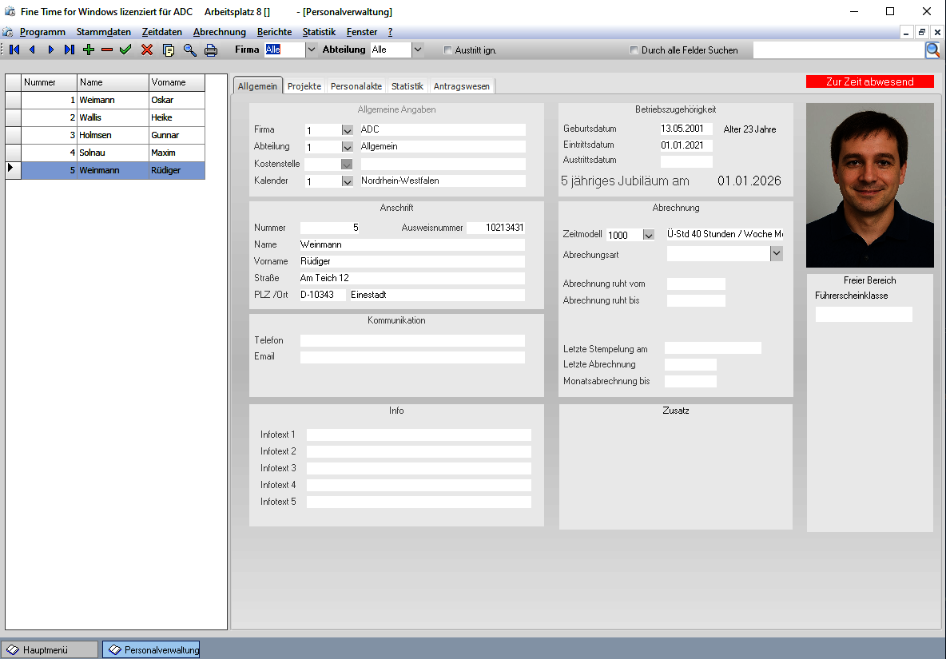The width and height of the screenshot is (946, 659).
Task: Open the Stammdaten menu
Action: (103, 32)
